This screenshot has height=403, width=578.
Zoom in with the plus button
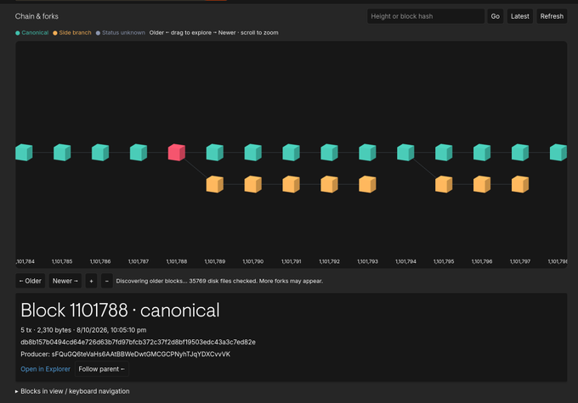[x=91, y=281]
